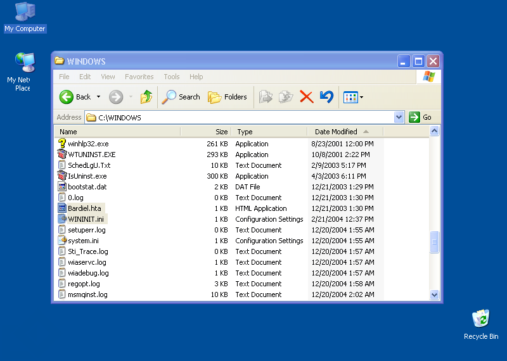Click the blue Undo arrow icon
Viewport: 507px width, 361px height.
(x=326, y=97)
